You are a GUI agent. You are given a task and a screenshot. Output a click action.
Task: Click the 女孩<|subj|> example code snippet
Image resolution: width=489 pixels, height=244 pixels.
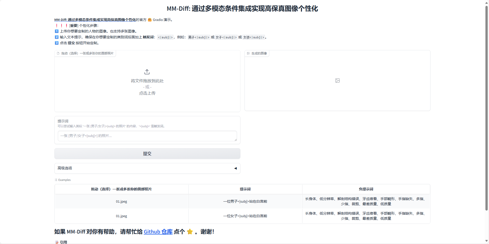point(254,37)
